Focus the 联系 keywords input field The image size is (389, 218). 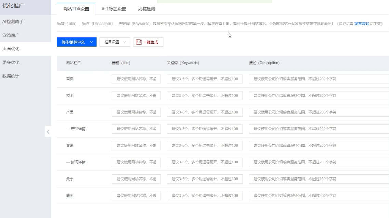(x=204, y=196)
